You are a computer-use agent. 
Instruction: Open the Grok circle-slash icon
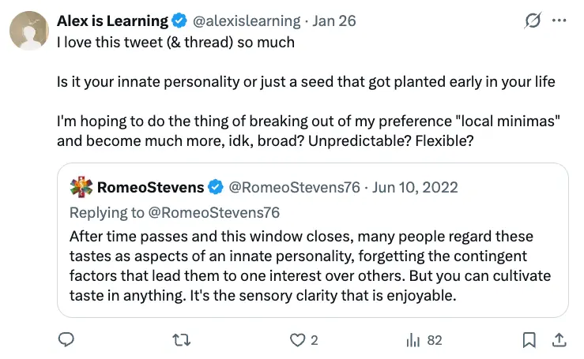[x=532, y=21]
